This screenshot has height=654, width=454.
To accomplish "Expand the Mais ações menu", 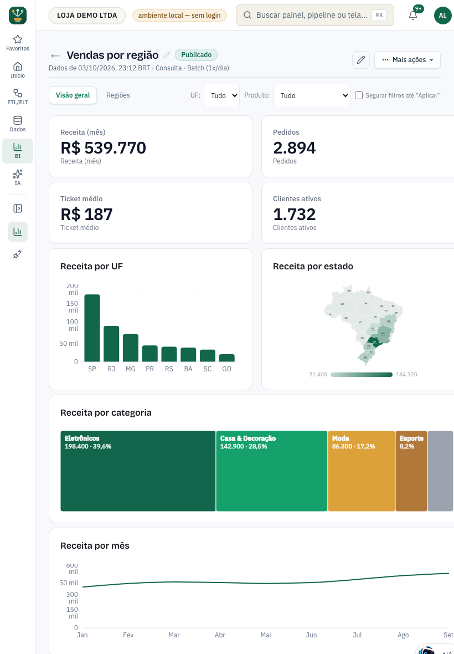I will point(407,60).
